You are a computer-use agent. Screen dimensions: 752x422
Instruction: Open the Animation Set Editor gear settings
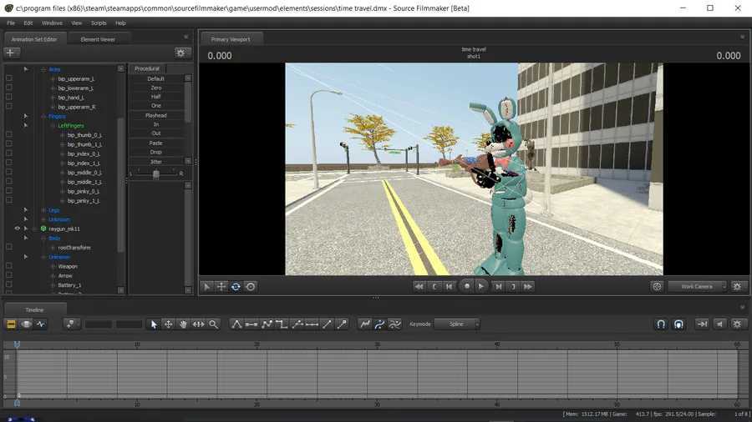coord(180,53)
